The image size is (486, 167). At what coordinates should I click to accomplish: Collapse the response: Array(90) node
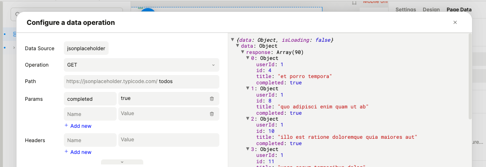243,52
